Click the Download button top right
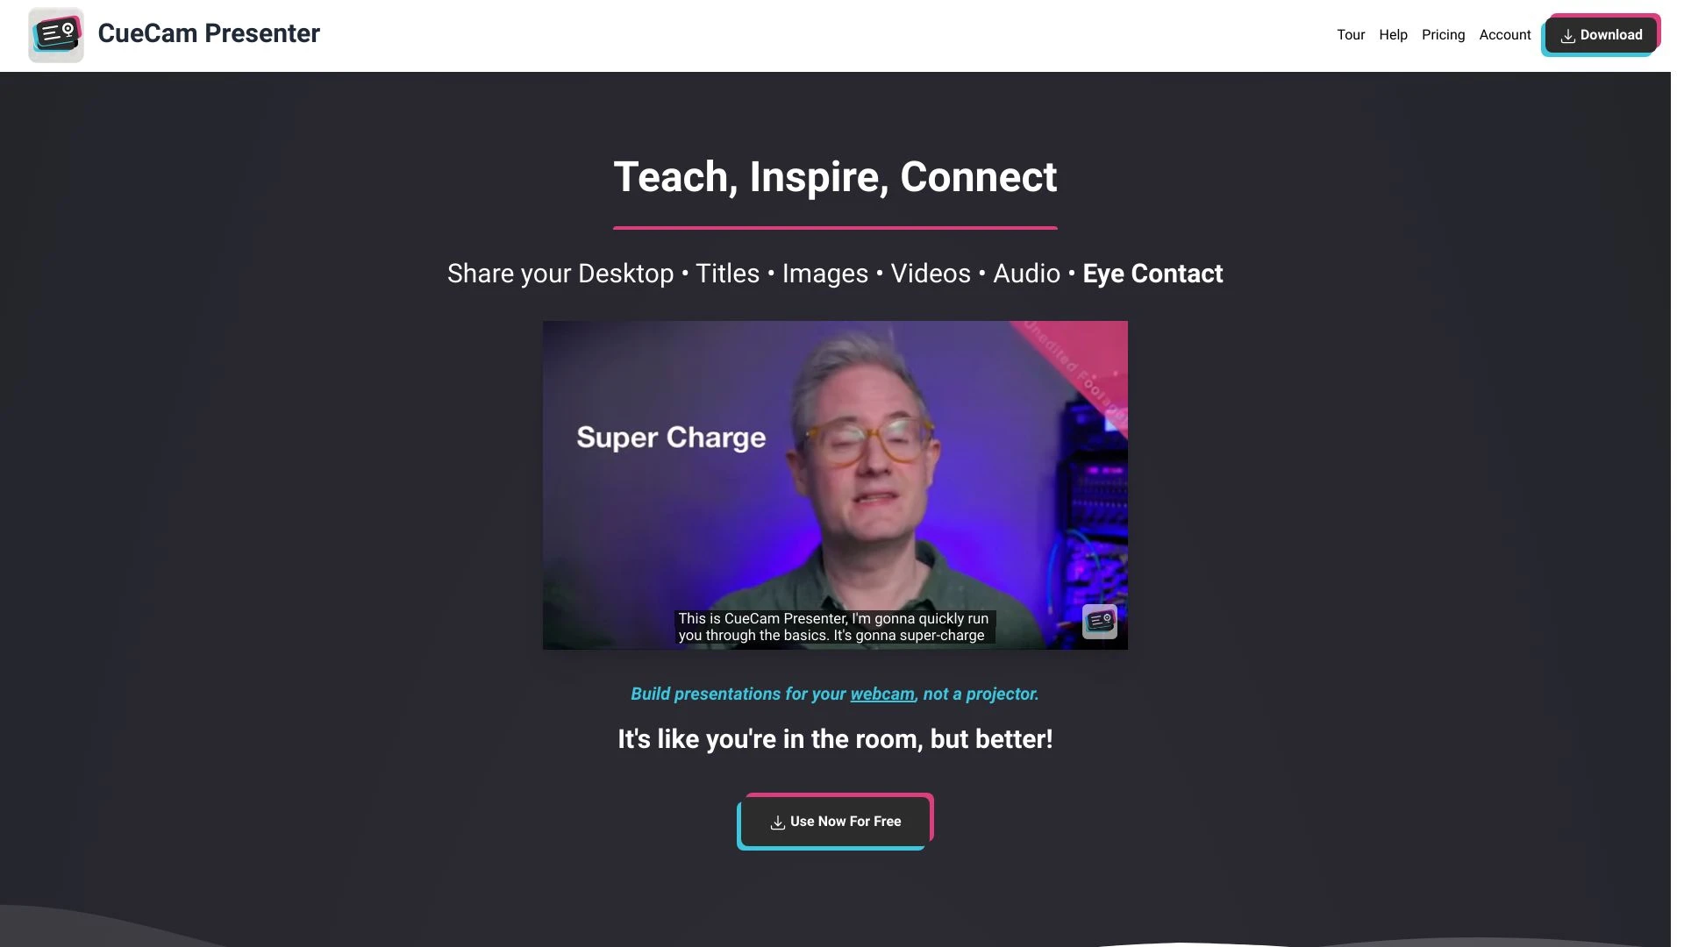Screen dimensions: 1684x947 click(x=1601, y=35)
